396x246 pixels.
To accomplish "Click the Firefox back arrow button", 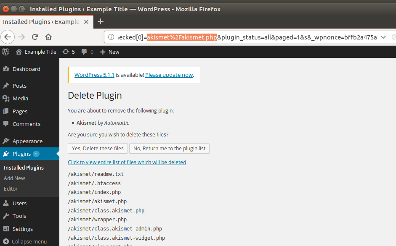I will tap(8, 37).
